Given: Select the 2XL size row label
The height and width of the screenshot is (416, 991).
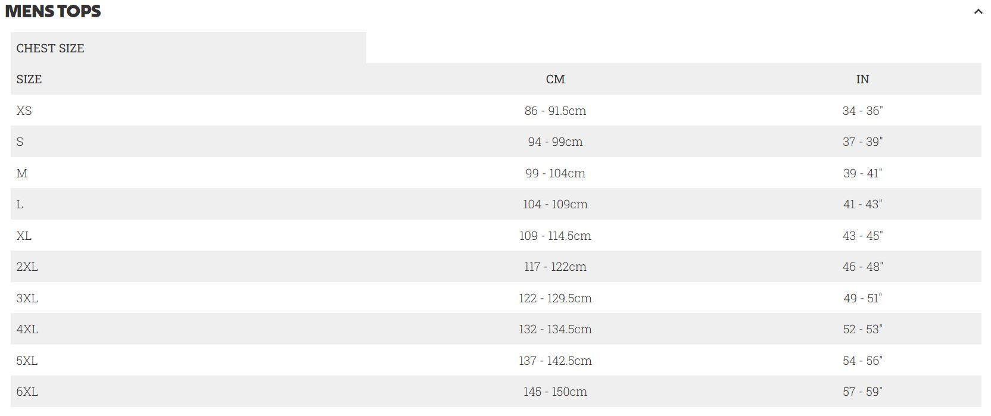Looking at the screenshot, I should [x=27, y=267].
